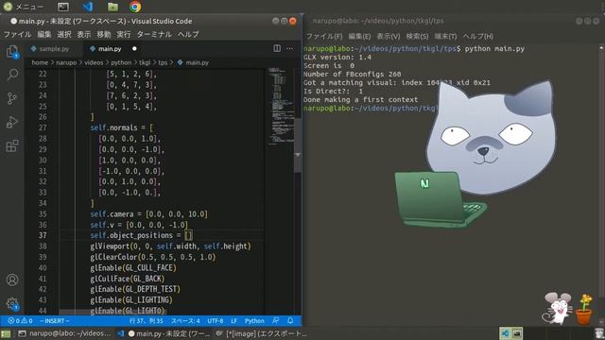Open the 表示 menu in VS Code

(84, 34)
